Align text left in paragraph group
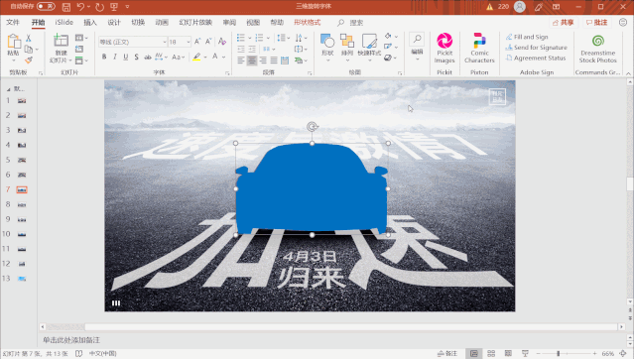634x359 pixels. pyautogui.click(x=241, y=60)
